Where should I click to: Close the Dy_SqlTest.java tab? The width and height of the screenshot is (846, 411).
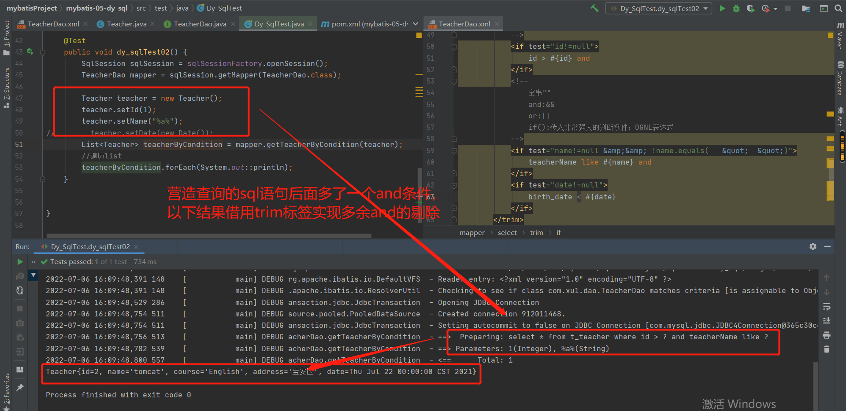point(310,24)
